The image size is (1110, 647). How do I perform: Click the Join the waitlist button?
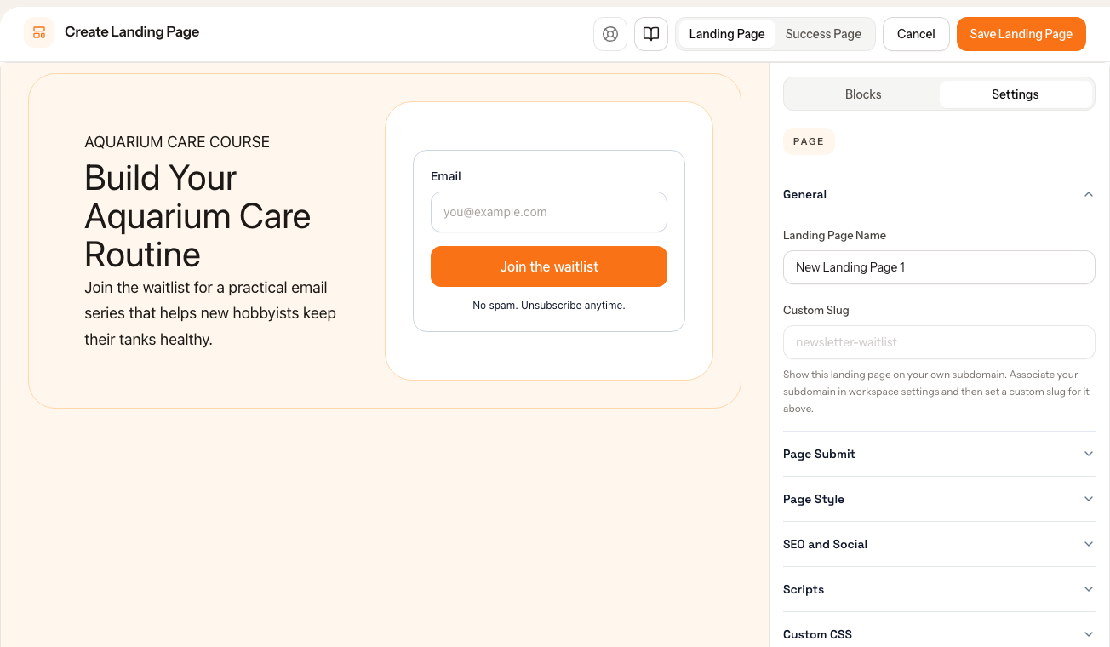click(x=549, y=266)
